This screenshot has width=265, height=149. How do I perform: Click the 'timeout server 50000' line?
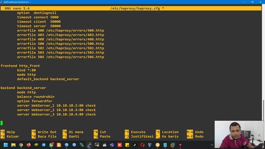coord(39,26)
